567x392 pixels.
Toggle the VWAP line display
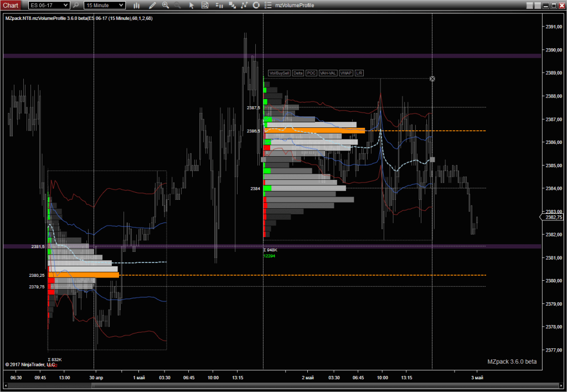pyautogui.click(x=346, y=73)
